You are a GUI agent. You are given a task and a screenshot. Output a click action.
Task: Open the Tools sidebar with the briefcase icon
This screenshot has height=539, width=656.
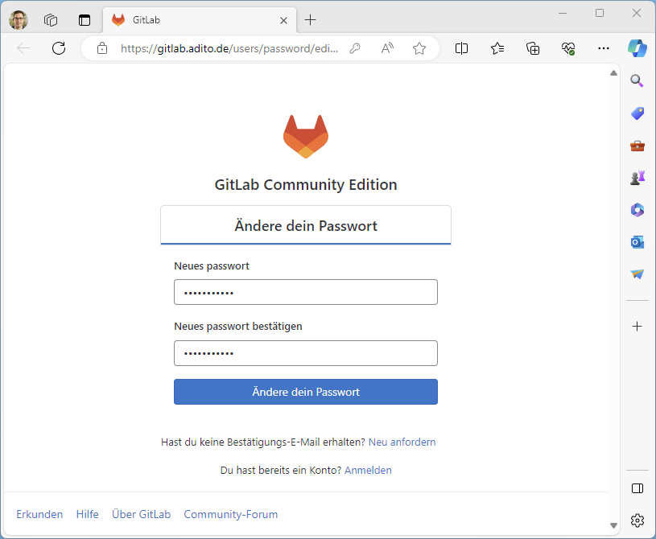click(637, 145)
